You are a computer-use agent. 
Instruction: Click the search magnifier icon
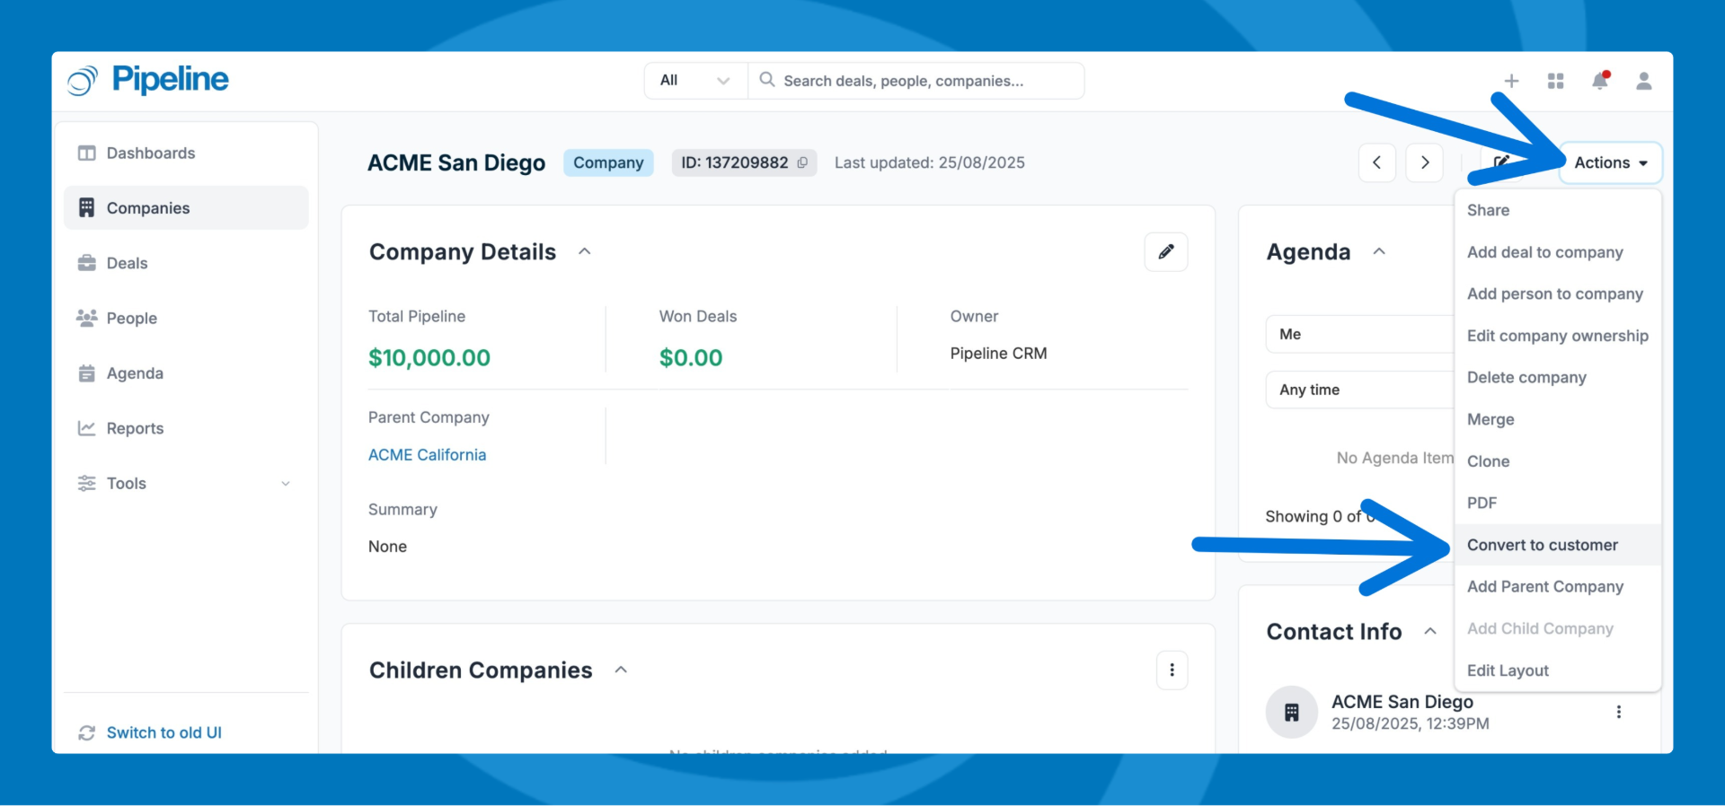pos(767,80)
